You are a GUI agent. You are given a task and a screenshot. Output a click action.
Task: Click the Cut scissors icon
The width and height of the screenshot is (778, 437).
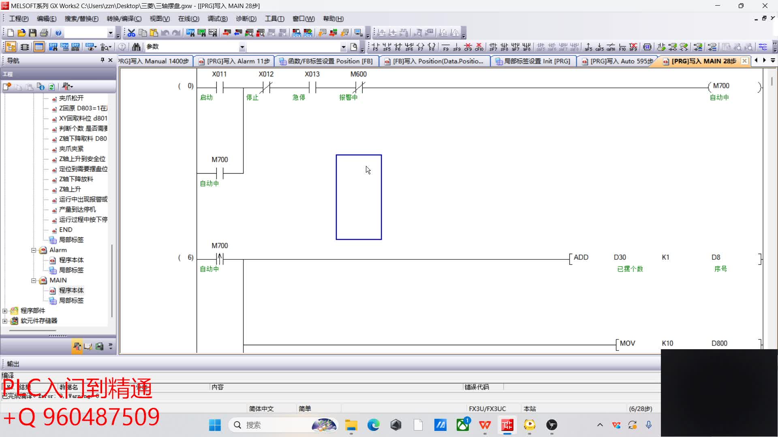131,33
